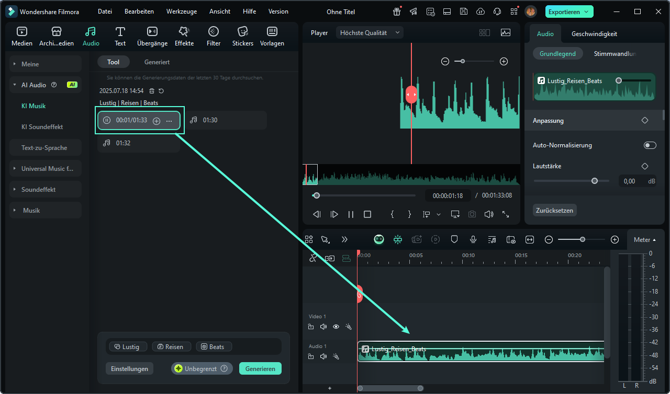Click the Lautstärke slider handle
Viewport: 670px width, 394px height.
pyautogui.click(x=594, y=181)
